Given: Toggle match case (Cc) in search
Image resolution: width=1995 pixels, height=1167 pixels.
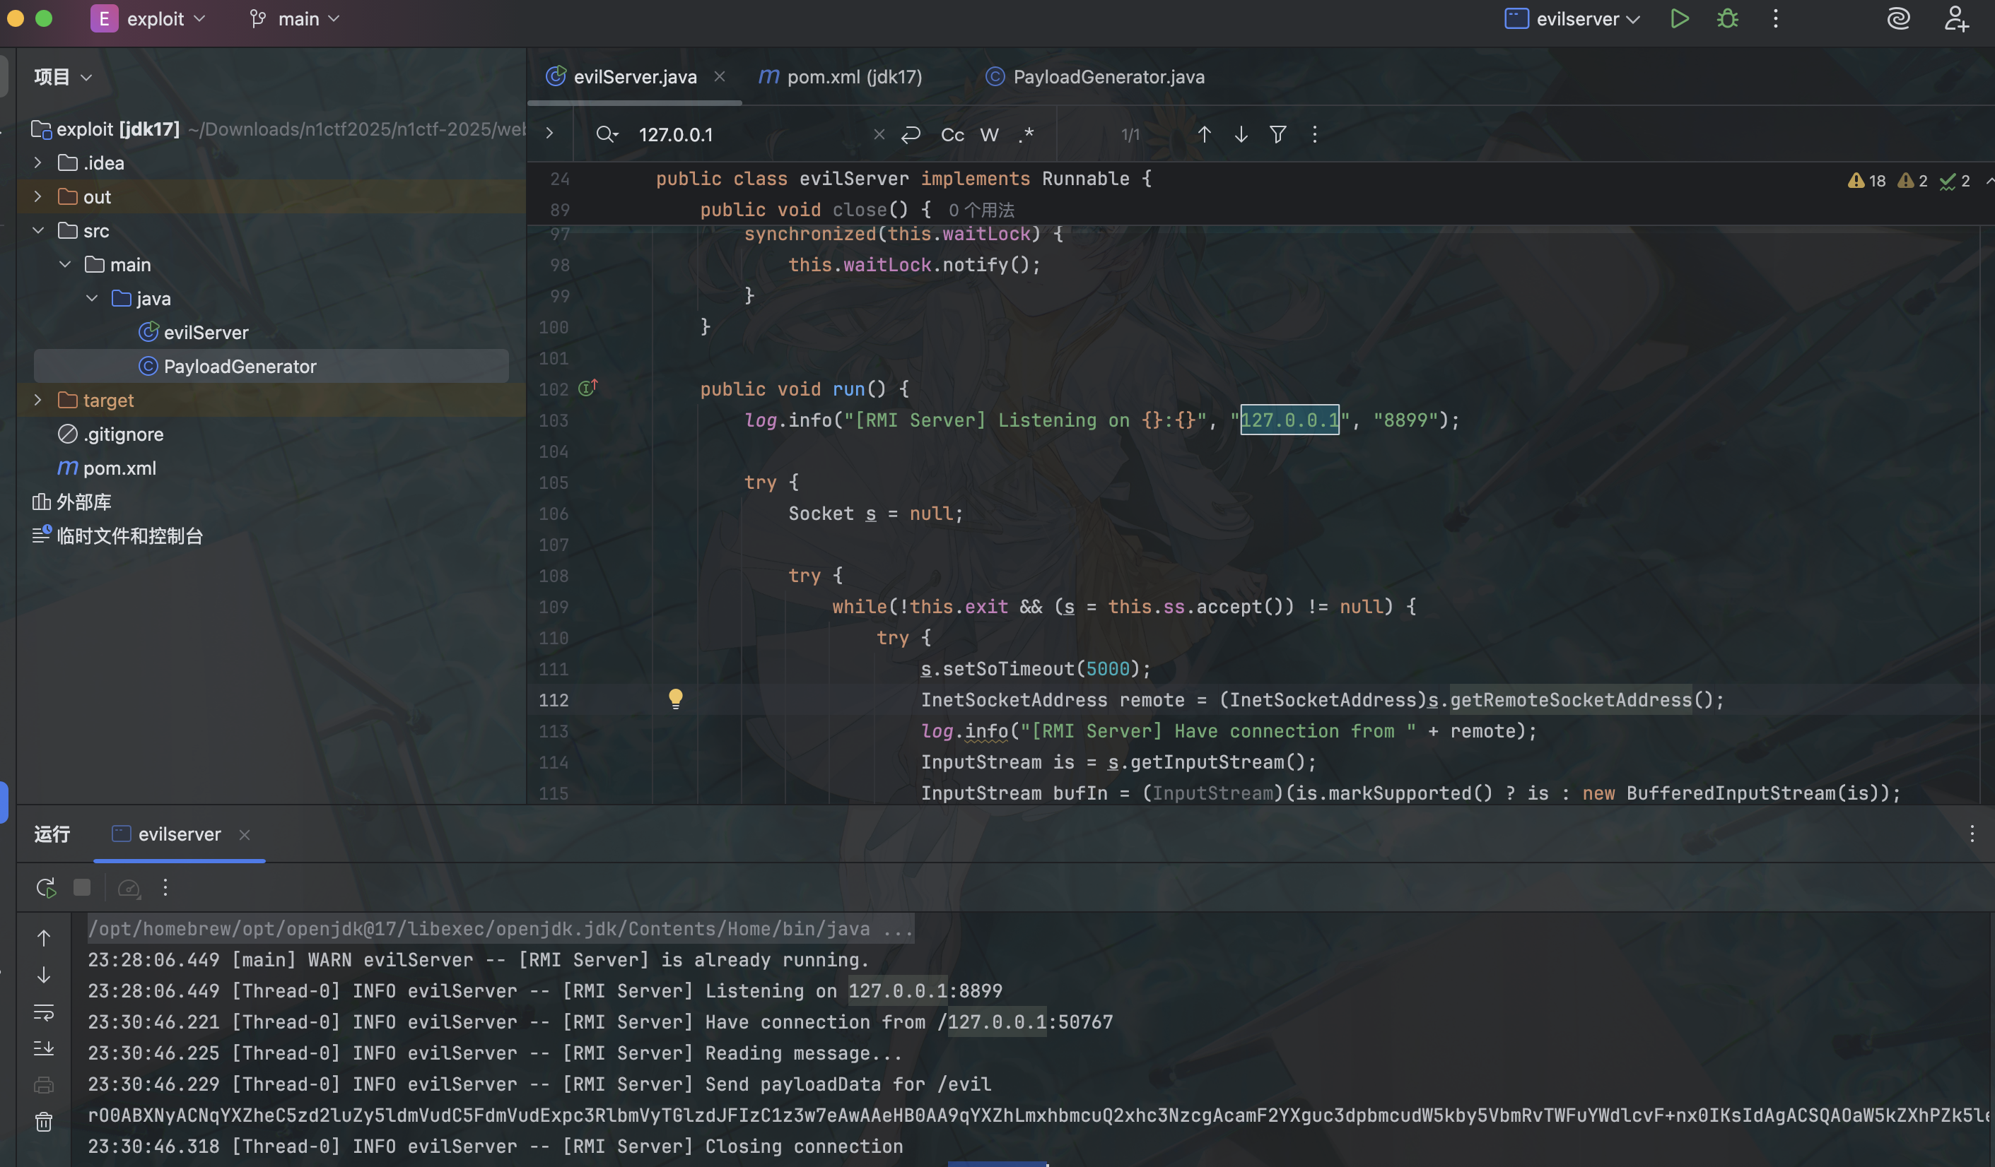Looking at the screenshot, I should click(x=952, y=136).
